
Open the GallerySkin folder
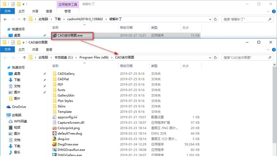tap(66, 95)
